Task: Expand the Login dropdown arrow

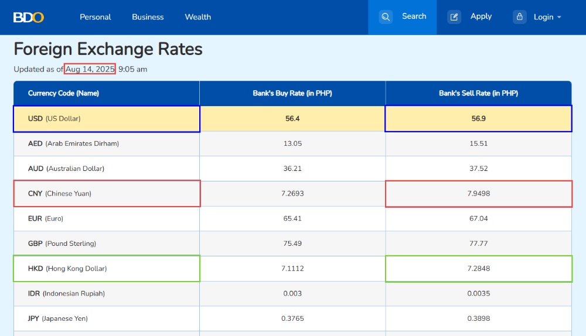Action: tap(559, 17)
